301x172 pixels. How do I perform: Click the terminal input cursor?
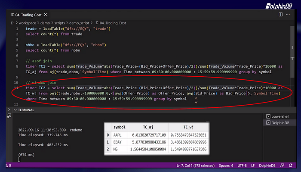coord(19,159)
